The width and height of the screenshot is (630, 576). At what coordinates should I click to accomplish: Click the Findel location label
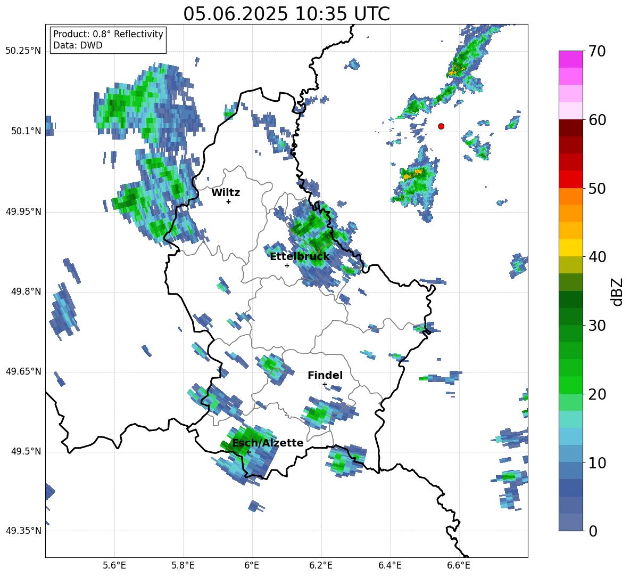[x=325, y=375]
